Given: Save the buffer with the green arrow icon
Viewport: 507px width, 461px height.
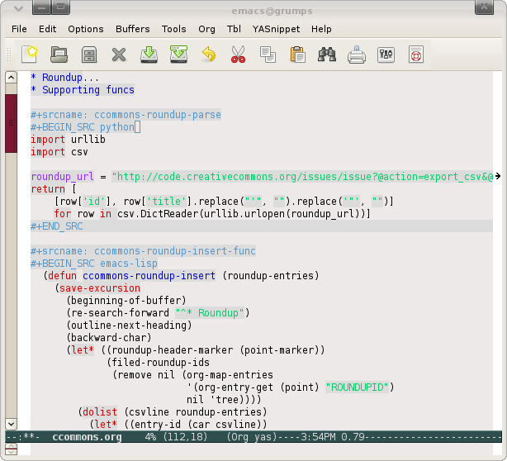Looking at the screenshot, I should (x=149, y=55).
